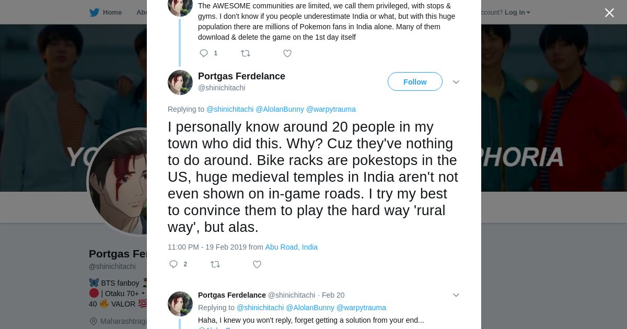Image resolution: width=627 pixels, height=329 pixels.
Task: Open @AlolanBunny mention in main tweet
Action: (x=280, y=109)
